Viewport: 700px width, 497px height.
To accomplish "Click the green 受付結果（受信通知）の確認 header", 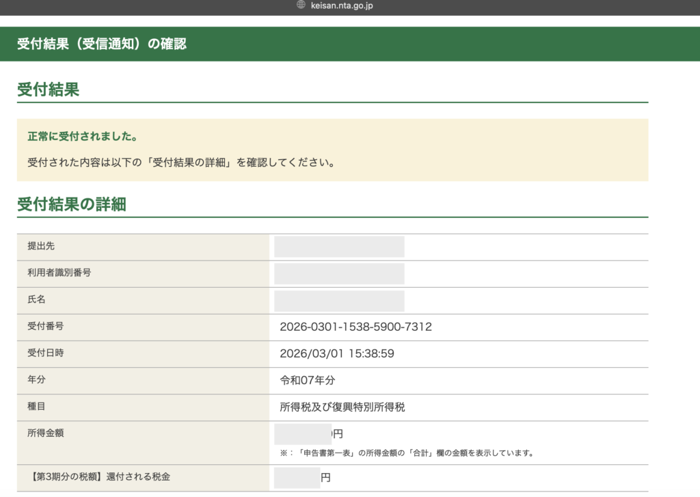I will [x=102, y=44].
